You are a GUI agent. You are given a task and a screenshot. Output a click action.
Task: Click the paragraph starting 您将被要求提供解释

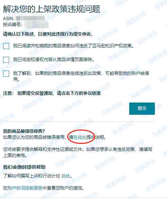pos(78,152)
